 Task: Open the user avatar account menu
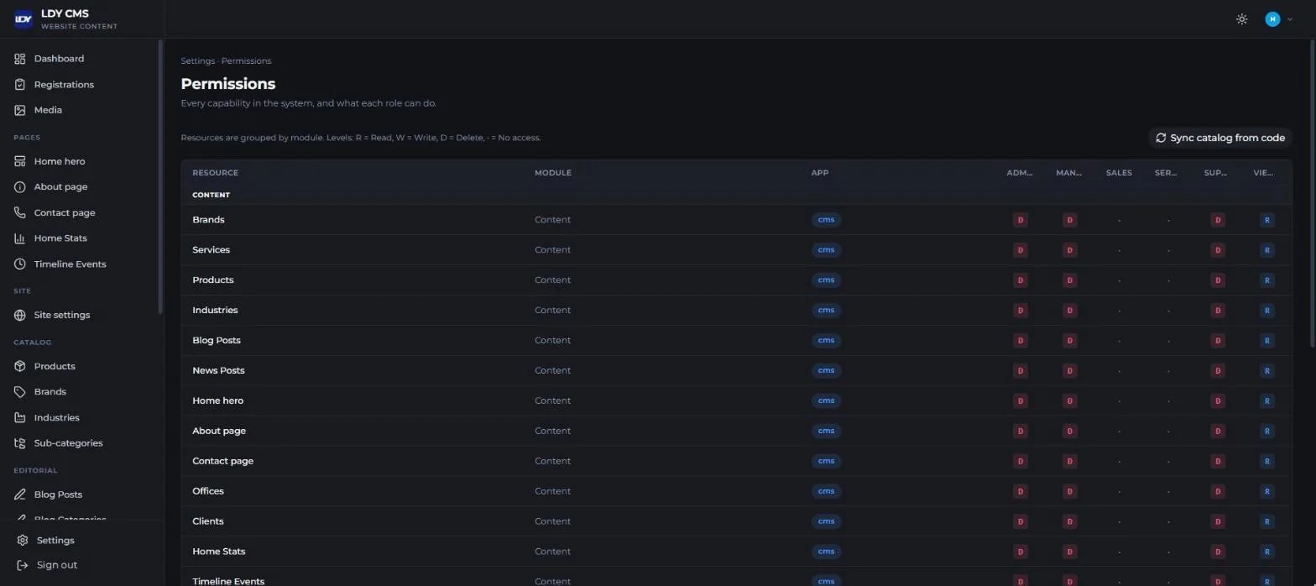click(x=1278, y=19)
